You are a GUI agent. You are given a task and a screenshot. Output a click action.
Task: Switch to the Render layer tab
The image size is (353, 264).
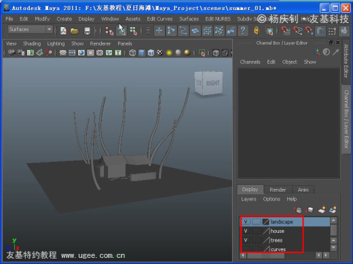(x=278, y=190)
